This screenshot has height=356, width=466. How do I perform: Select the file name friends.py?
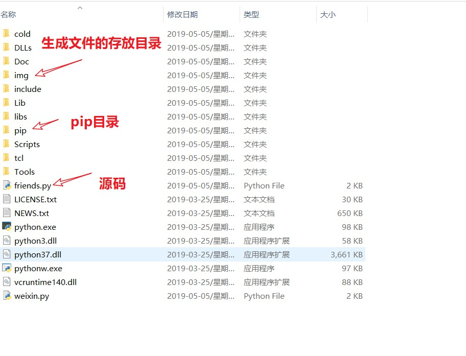[33, 186]
